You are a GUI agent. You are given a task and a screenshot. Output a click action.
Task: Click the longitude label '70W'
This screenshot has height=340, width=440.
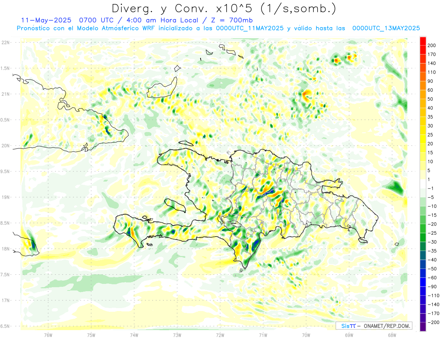pos(306,335)
